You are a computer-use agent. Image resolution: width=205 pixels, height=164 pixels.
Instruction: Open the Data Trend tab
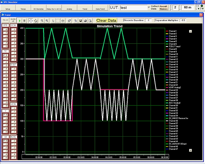point(100,8)
